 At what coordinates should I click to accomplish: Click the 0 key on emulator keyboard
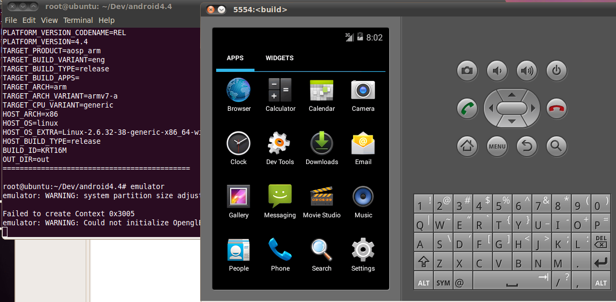pos(601,203)
